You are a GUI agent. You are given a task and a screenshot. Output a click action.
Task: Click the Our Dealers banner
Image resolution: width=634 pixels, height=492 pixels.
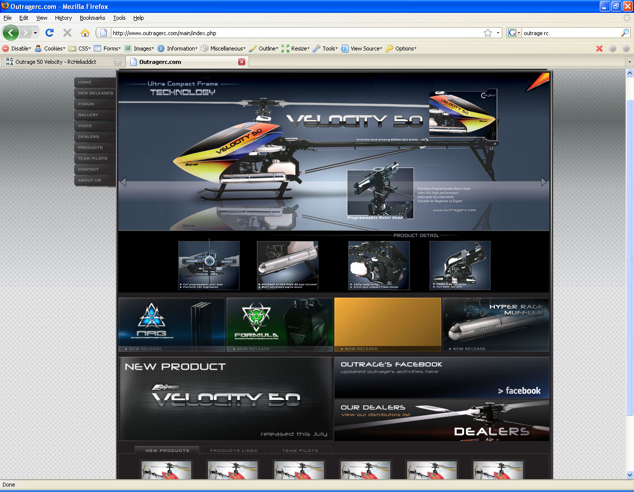click(441, 420)
